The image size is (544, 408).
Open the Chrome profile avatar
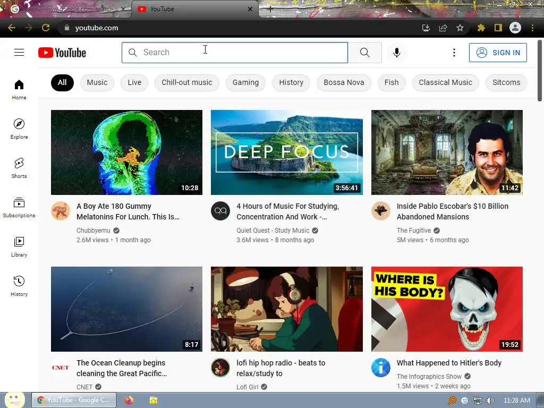pos(515,28)
